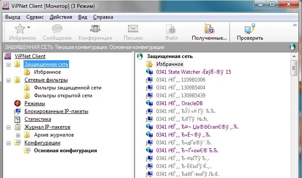The height and width of the screenshot is (178, 302).
Task: Click the ViPNet Client root tree icon
Action: point(8,56)
